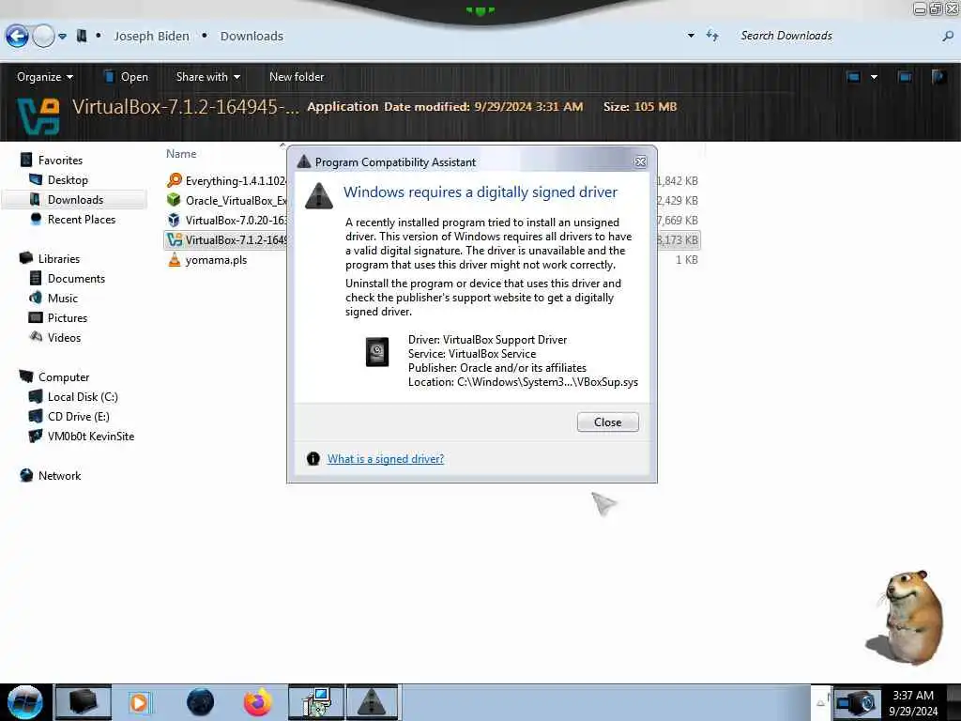This screenshot has width=961, height=721.
Task: Open the Share with menu
Action: pos(207,77)
